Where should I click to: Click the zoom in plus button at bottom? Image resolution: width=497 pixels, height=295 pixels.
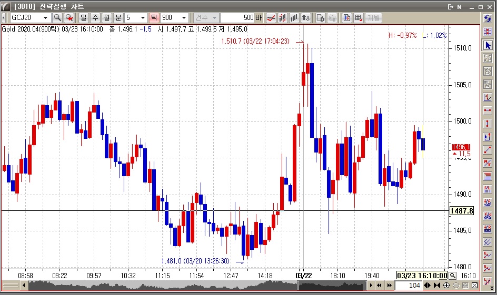tap(447, 286)
